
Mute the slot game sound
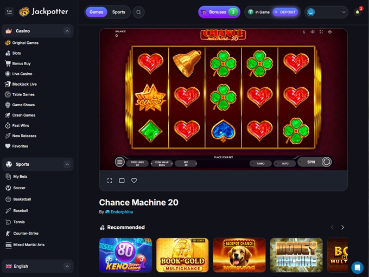point(312,32)
